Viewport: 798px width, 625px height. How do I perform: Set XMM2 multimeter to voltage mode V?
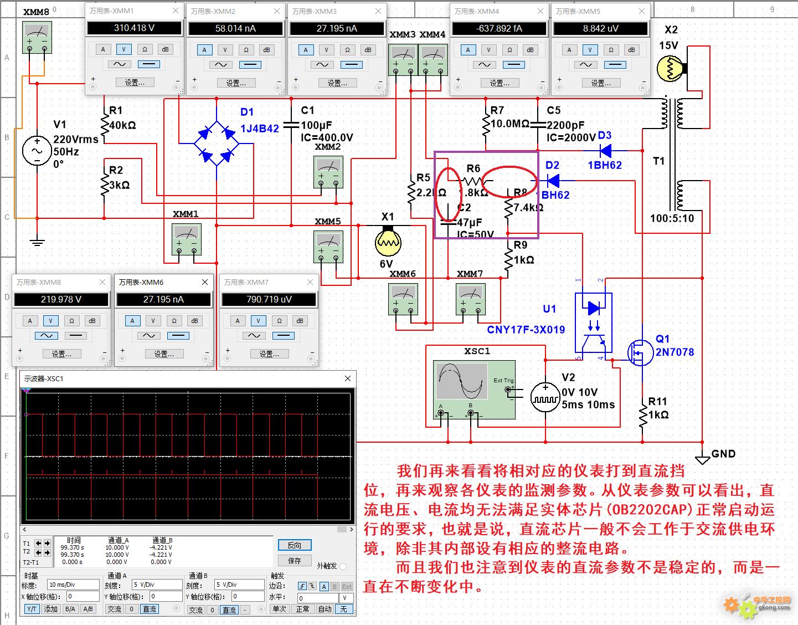[x=225, y=50]
